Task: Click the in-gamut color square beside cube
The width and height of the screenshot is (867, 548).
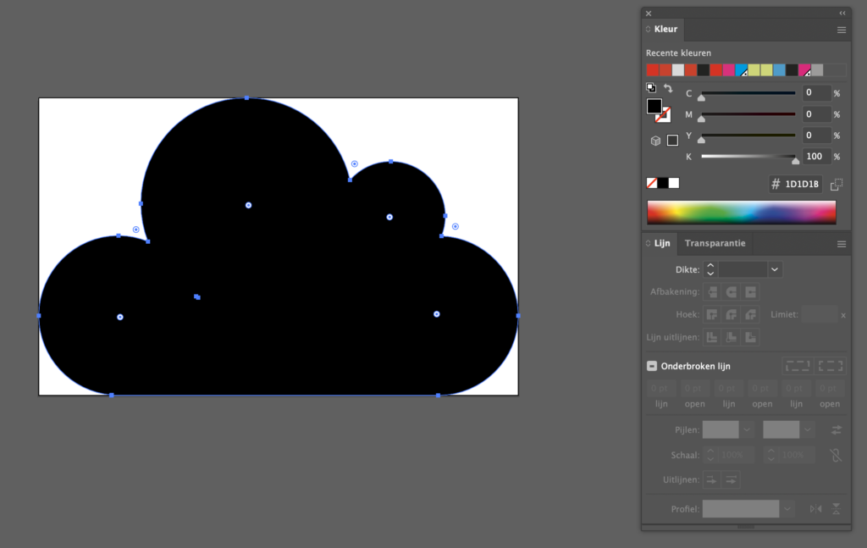Action: [672, 141]
